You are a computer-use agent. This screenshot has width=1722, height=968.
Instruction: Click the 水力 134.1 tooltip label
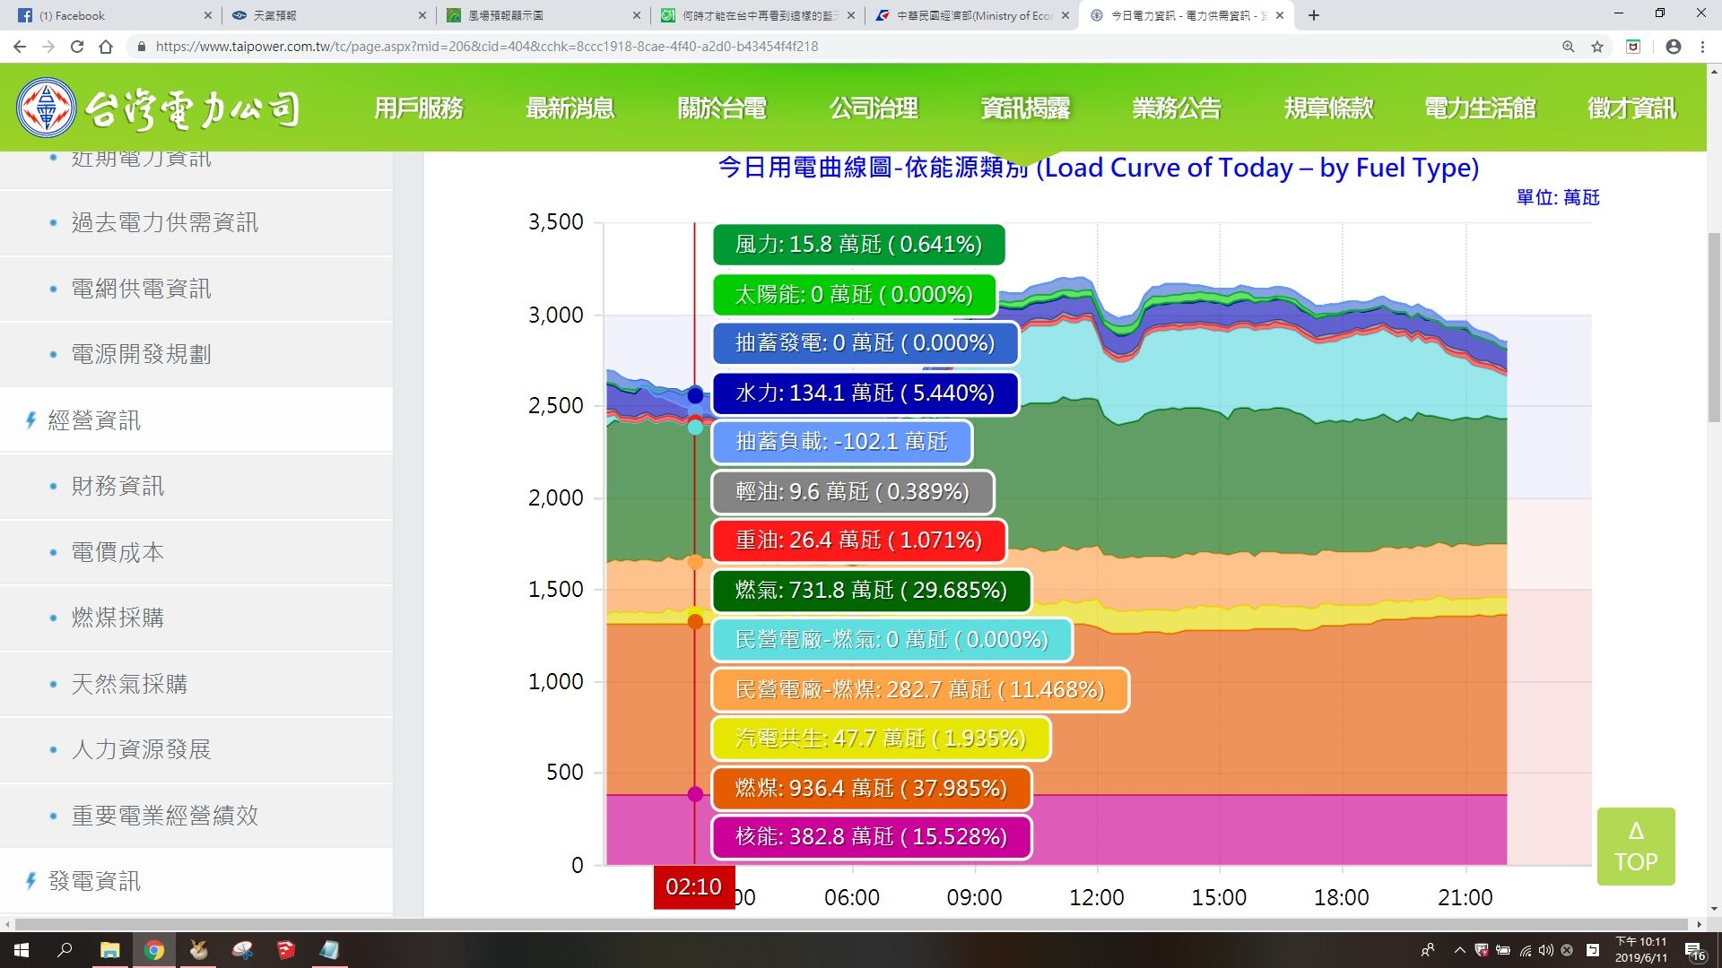point(865,393)
